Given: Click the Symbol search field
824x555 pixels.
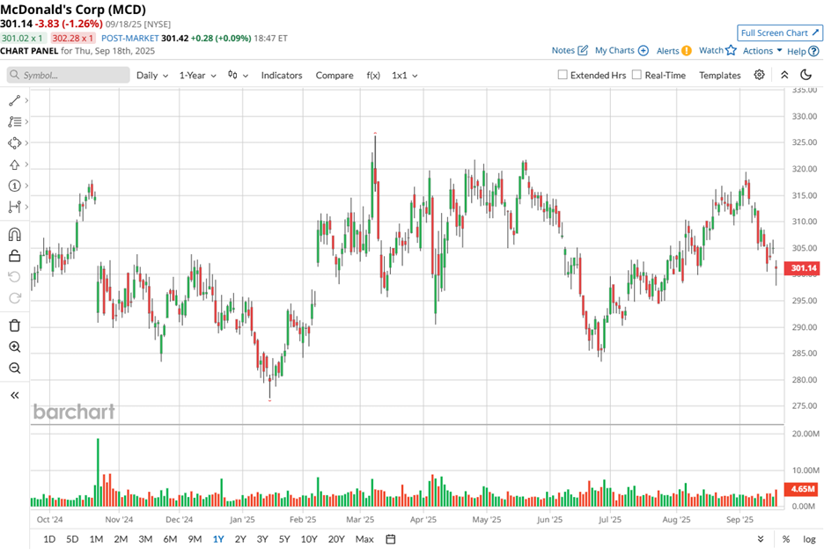Looking at the screenshot, I should [69, 75].
